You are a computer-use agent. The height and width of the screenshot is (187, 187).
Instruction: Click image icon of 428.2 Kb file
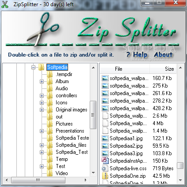(105, 108)
